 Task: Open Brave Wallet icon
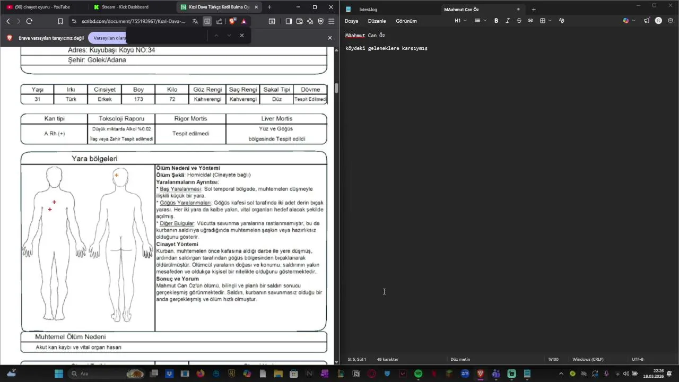(300, 21)
